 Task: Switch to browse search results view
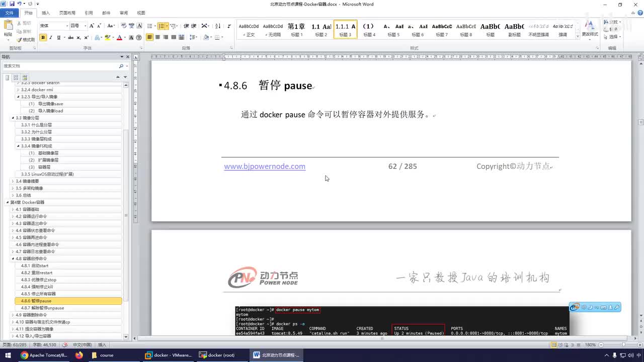click(24, 77)
